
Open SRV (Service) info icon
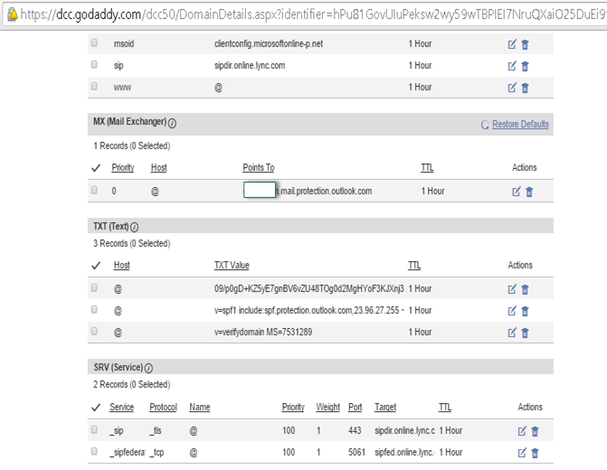(148, 368)
